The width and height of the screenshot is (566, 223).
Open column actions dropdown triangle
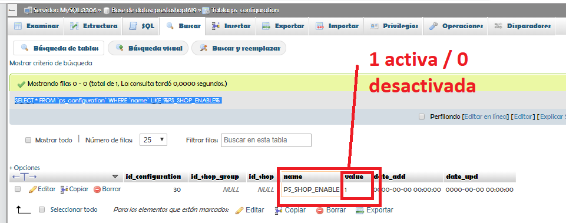pos(115,177)
